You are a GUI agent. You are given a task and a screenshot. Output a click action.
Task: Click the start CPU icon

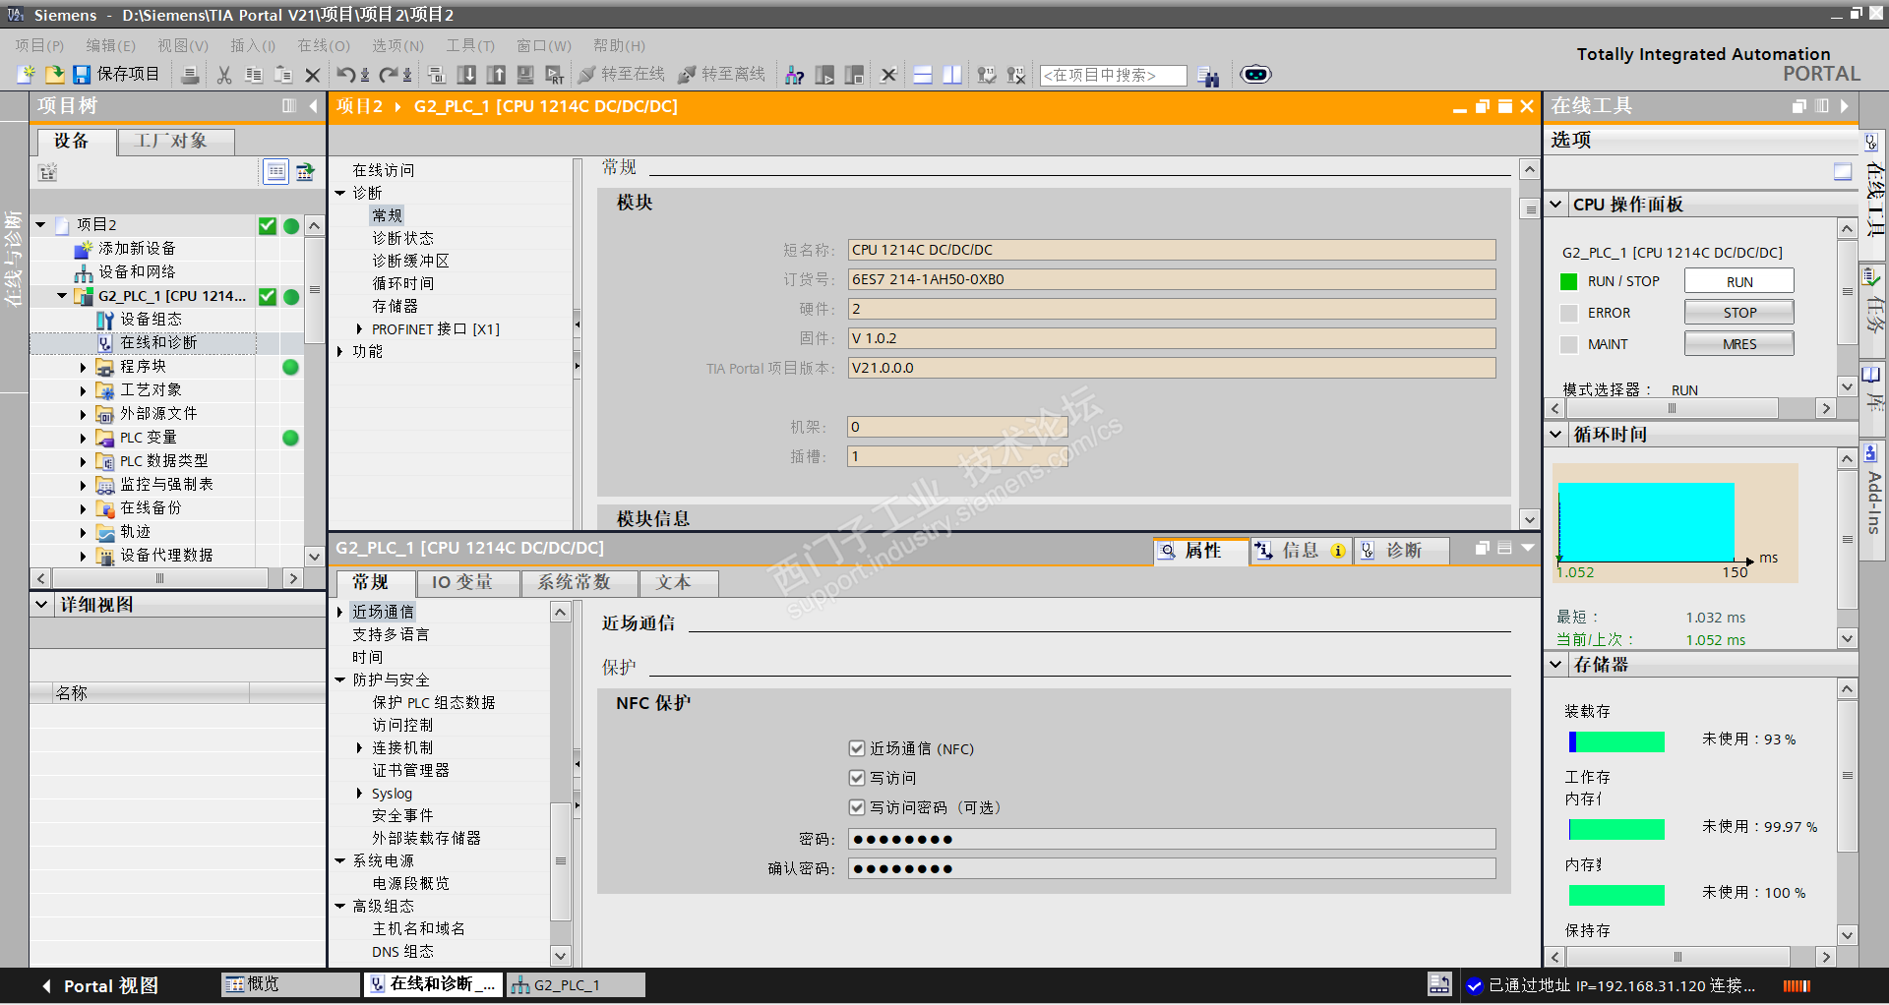824,75
